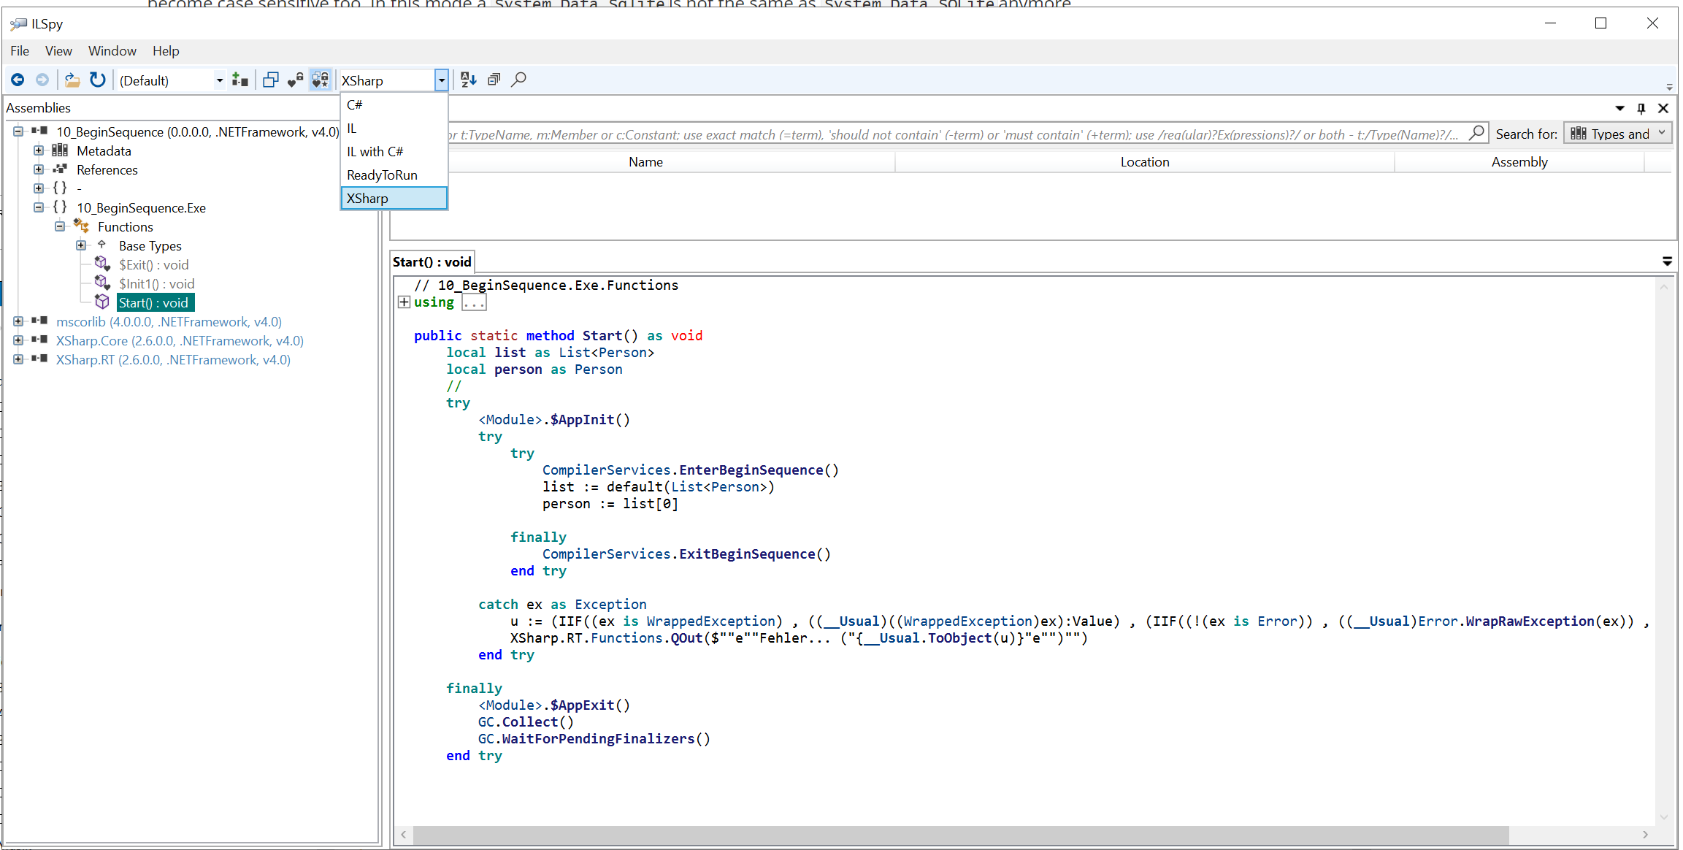Screen dimensions: 1683x850
Task: Expand the Metadata node
Action: (39, 150)
